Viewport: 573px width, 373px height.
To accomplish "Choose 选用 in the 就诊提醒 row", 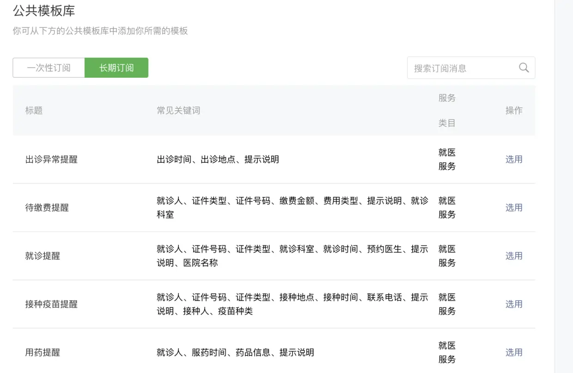I will (513, 255).
